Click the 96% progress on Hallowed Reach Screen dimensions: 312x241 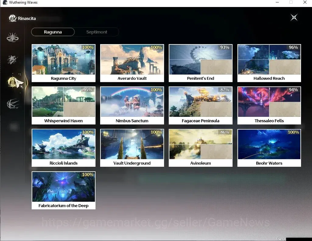pyautogui.click(x=293, y=47)
